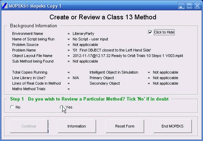The width and height of the screenshot is (203, 141).
Task: Untick the 'Click to Hide' checkbox
Action: pyautogui.click(x=150, y=32)
